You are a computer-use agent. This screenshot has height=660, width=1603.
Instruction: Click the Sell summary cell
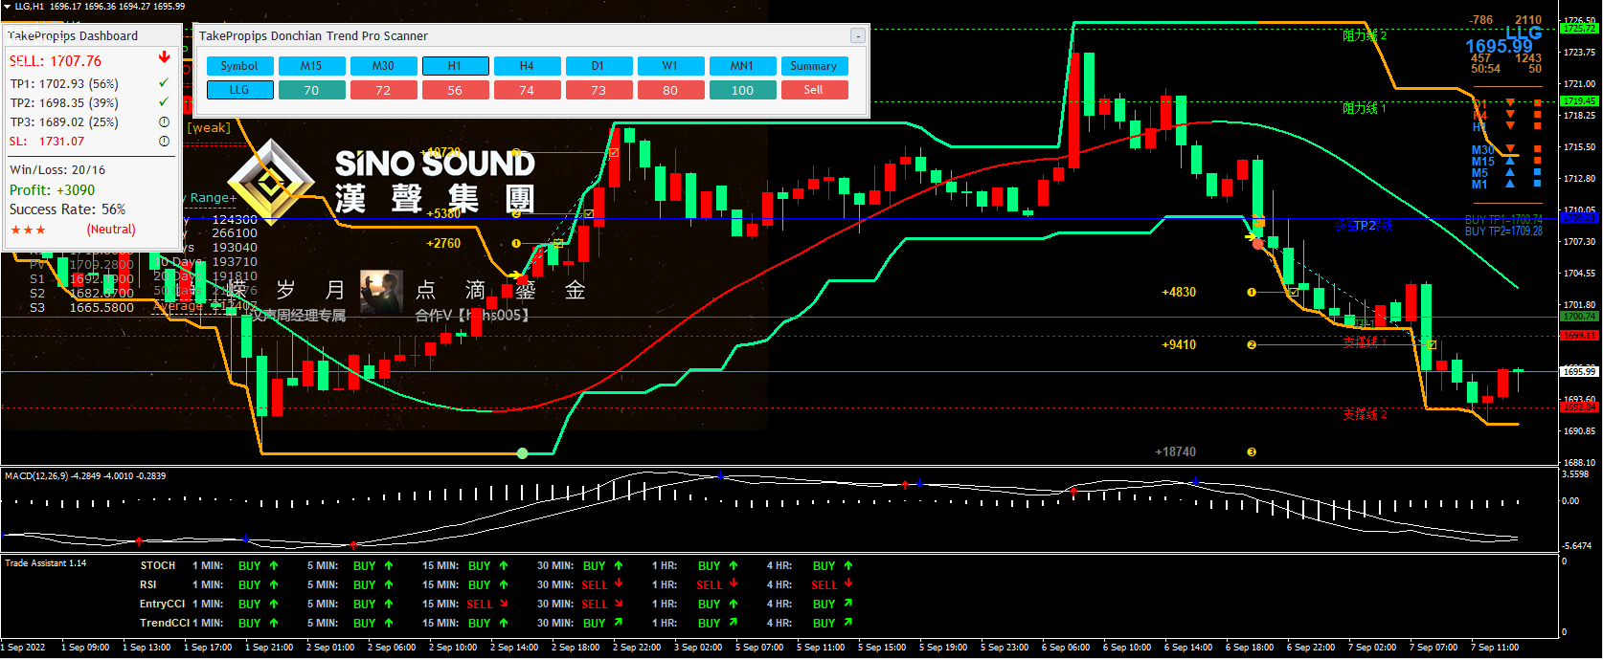pyautogui.click(x=814, y=90)
